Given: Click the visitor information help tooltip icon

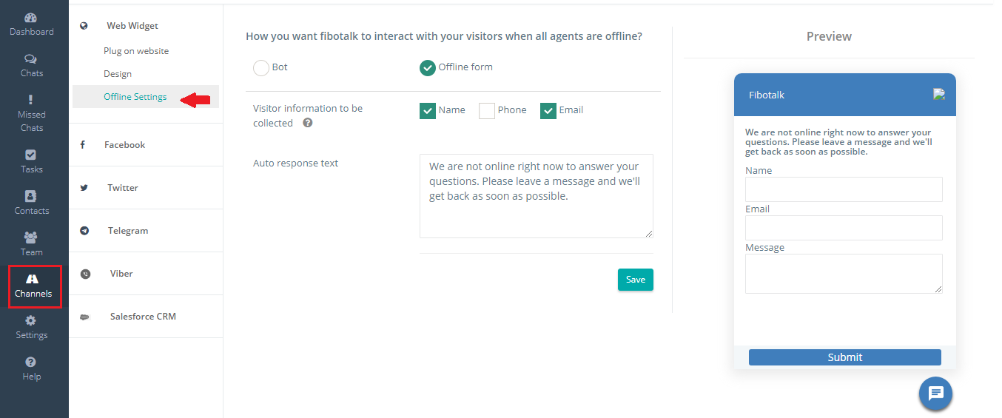Looking at the screenshot, I should point(308,123).
